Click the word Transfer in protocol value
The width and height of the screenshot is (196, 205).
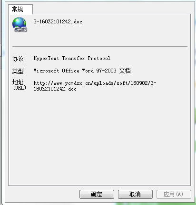point(73,58)
